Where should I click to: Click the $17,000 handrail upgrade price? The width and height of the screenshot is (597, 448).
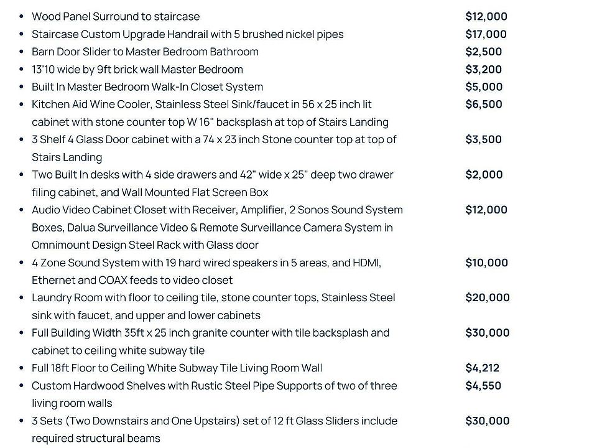(x=486, y=34)
